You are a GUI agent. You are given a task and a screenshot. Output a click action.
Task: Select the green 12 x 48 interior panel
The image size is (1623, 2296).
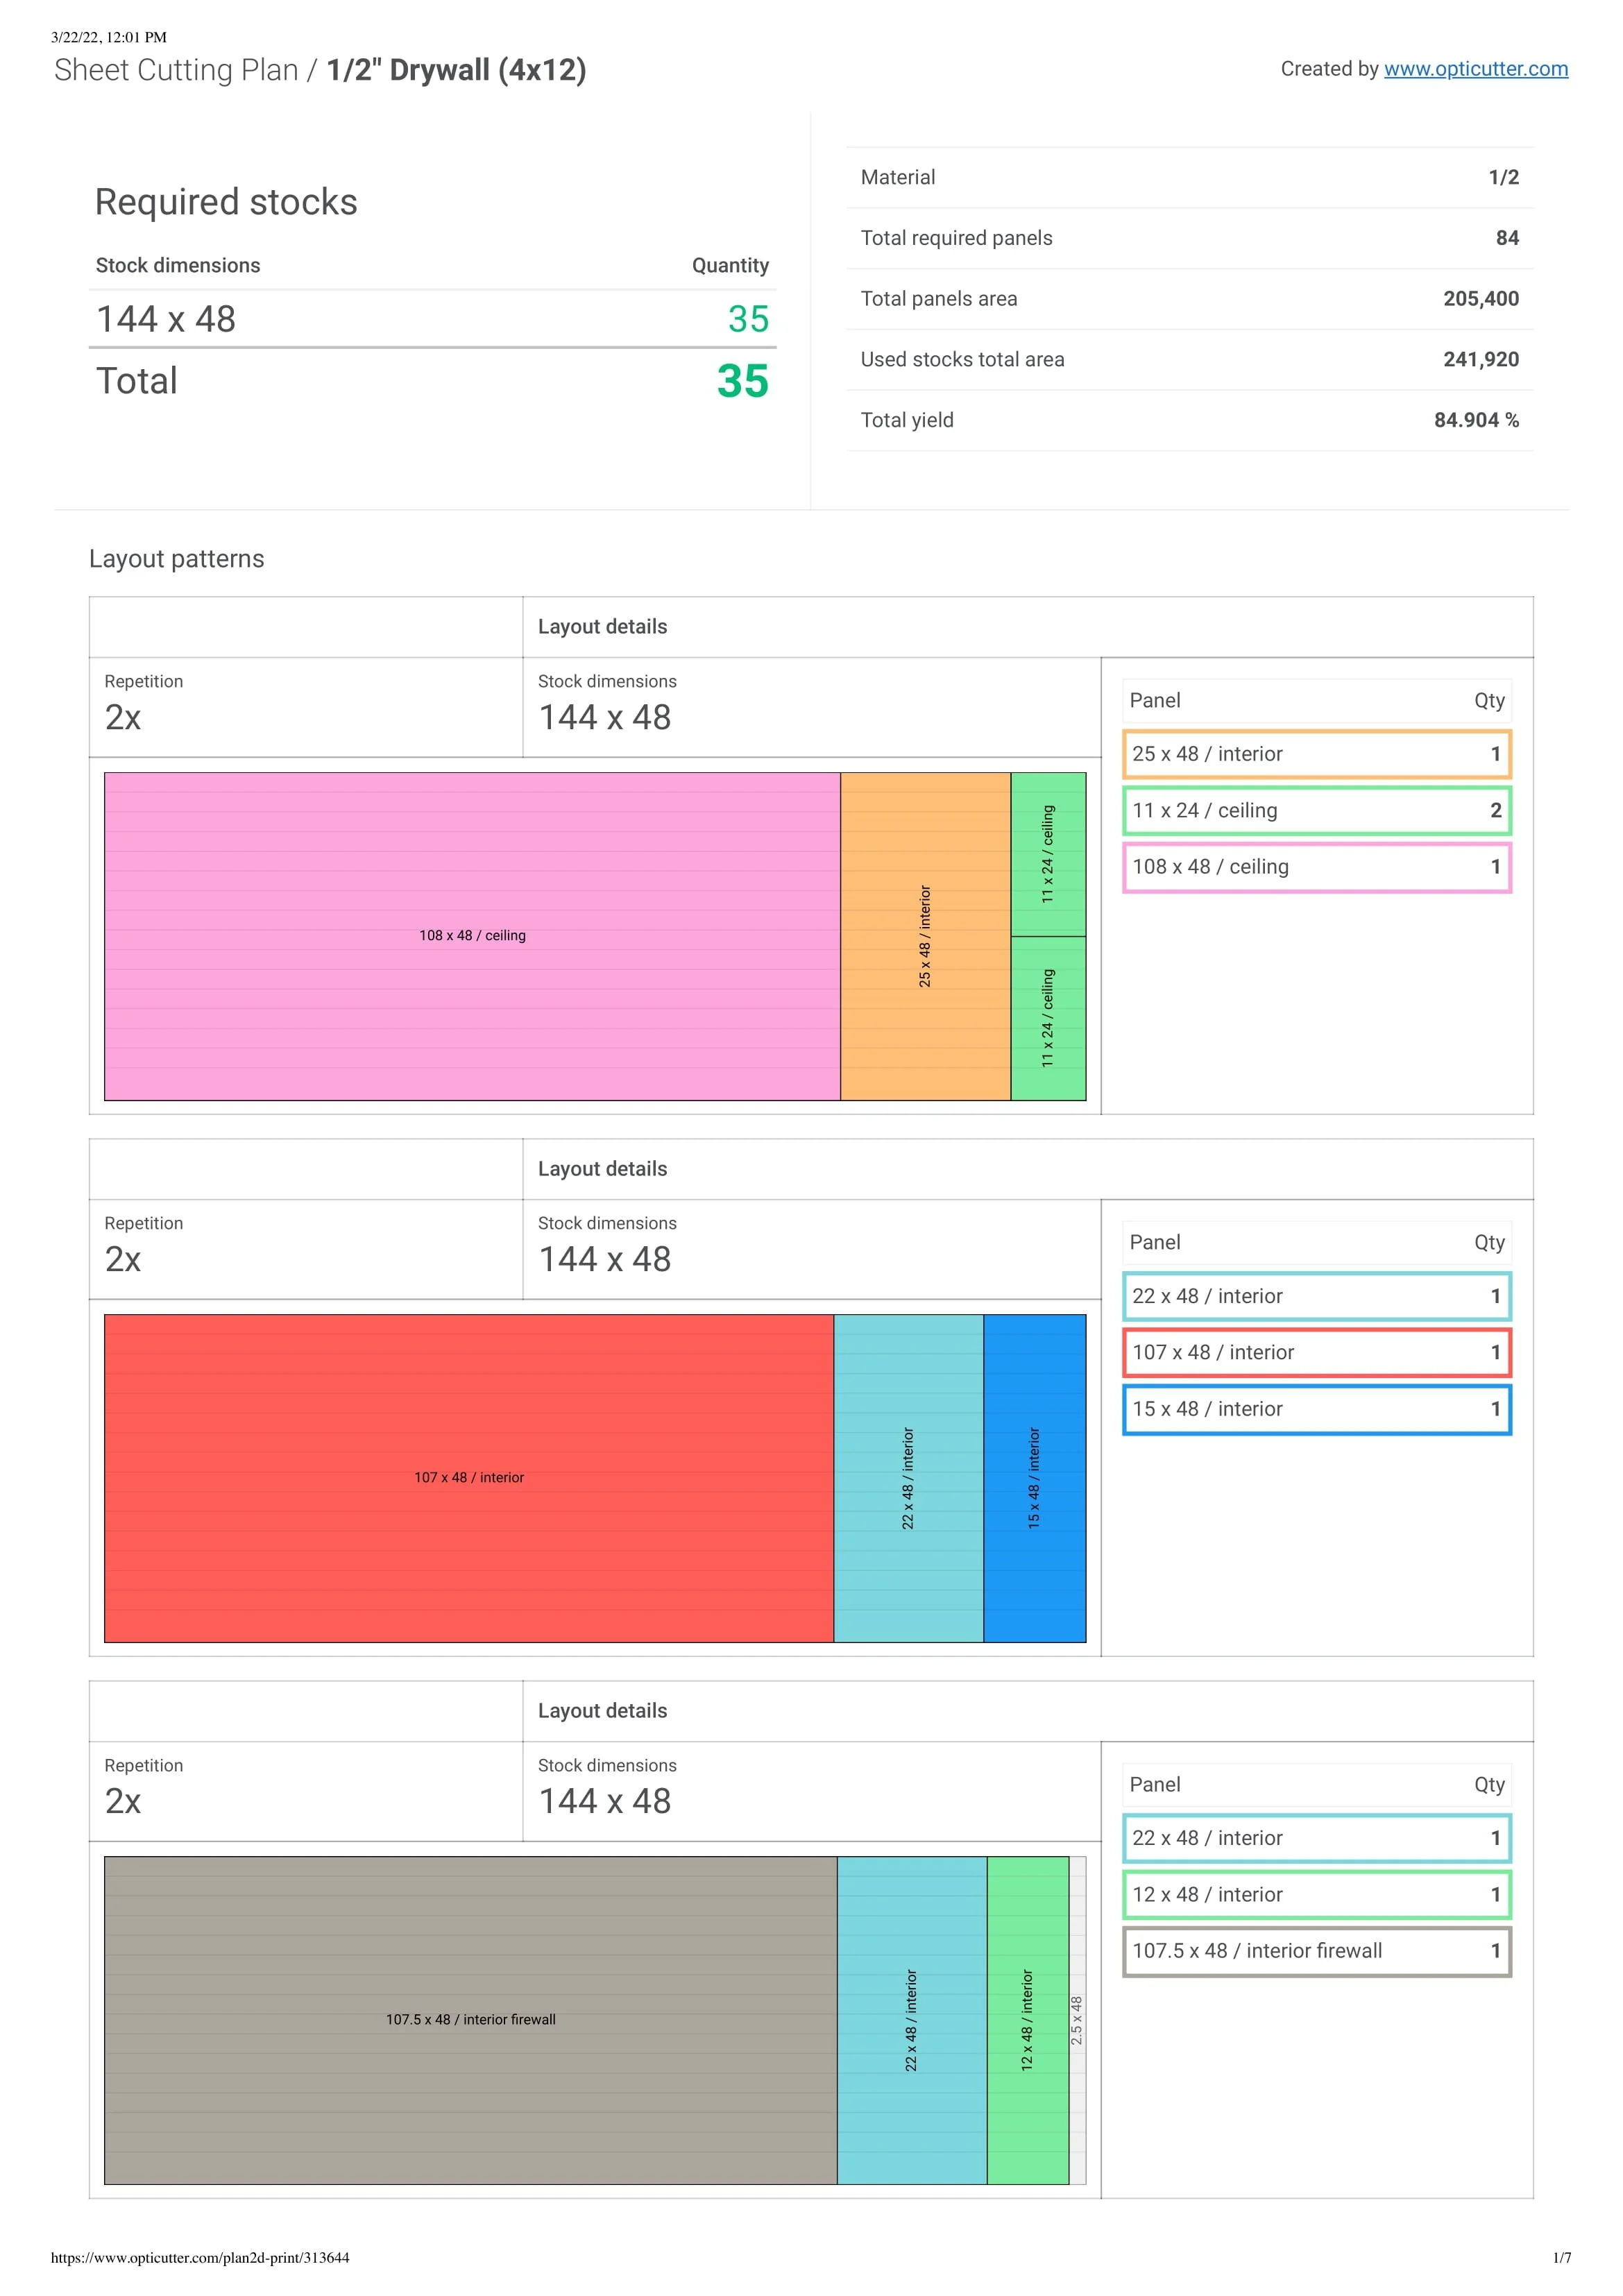click(x=1027, y=2020)
